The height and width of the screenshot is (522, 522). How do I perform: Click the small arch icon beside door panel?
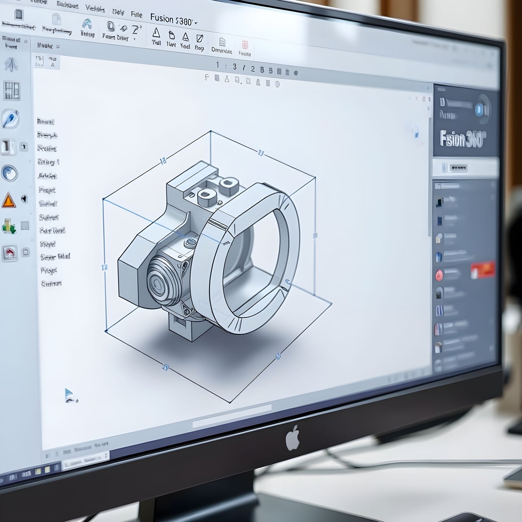[23, 147]
